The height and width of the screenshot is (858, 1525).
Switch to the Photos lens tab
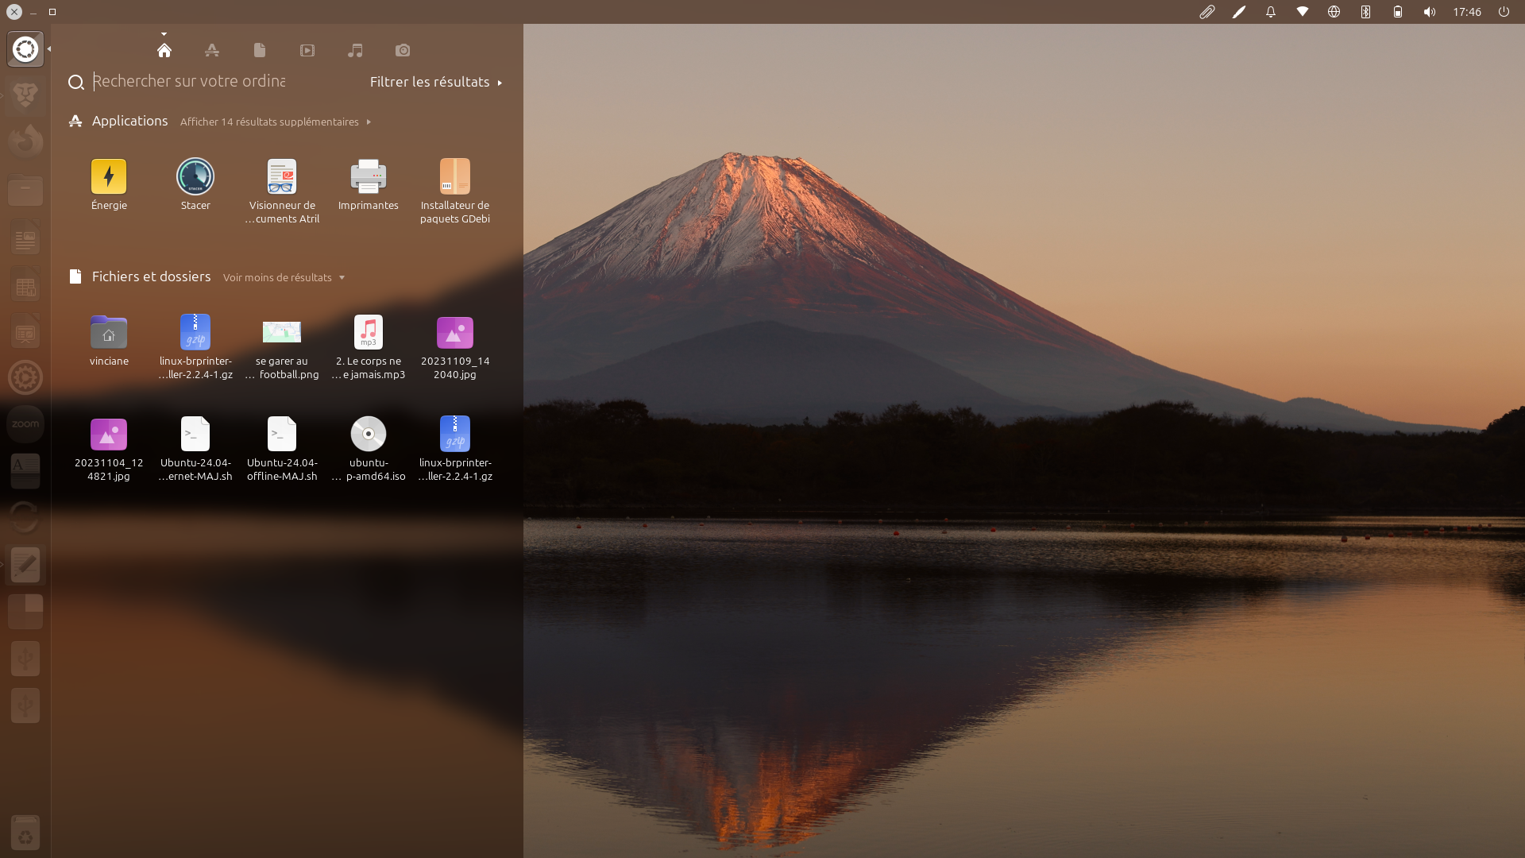click(403, 50)
